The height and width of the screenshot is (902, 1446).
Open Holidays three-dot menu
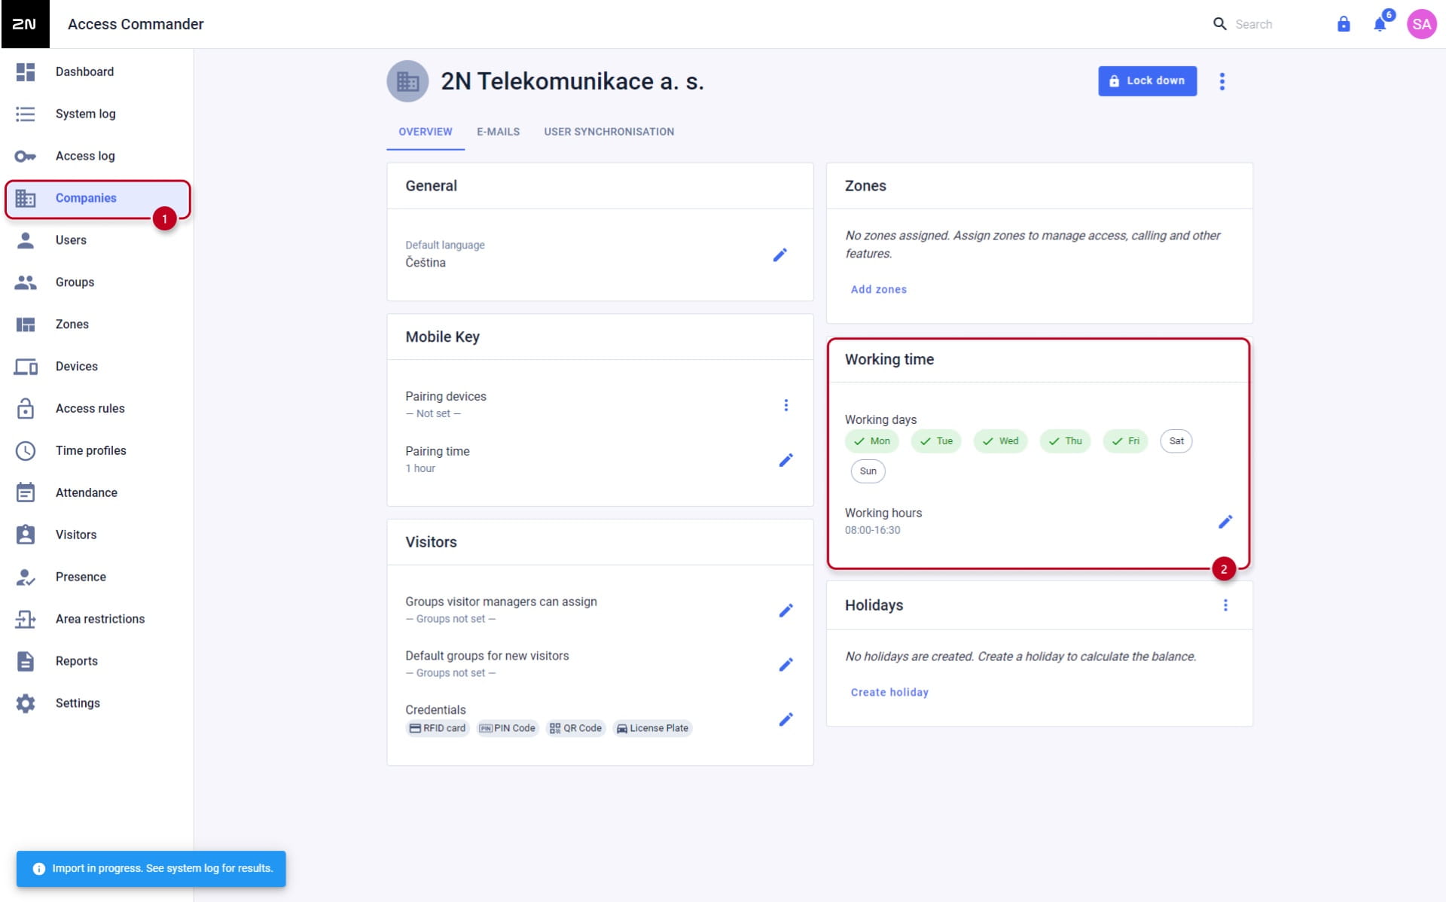pyautogui.click(x=1225, y=605)
